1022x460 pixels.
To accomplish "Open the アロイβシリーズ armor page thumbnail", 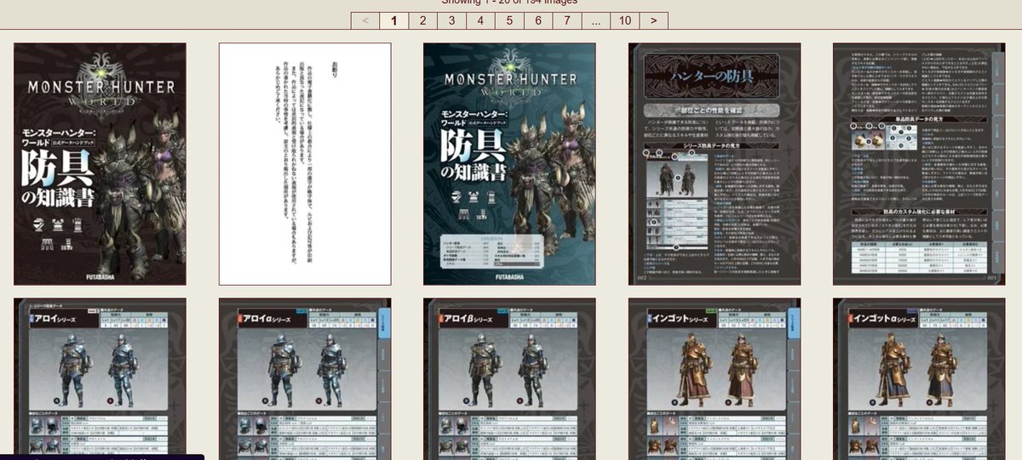I will (x=509, y=378).
